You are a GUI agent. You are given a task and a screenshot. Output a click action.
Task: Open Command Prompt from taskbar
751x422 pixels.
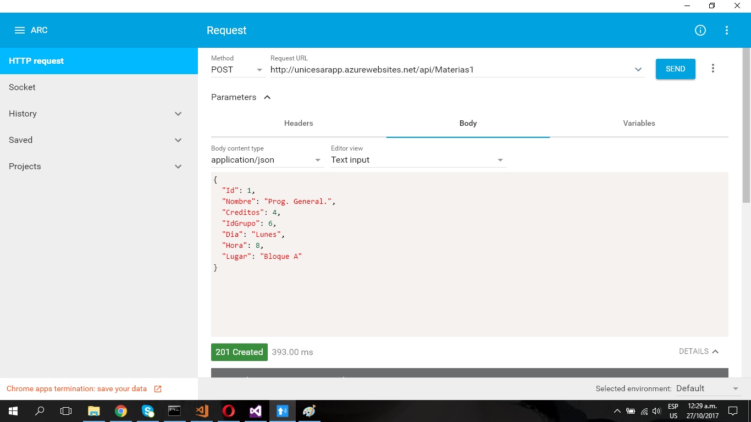[x=175, y=411]
